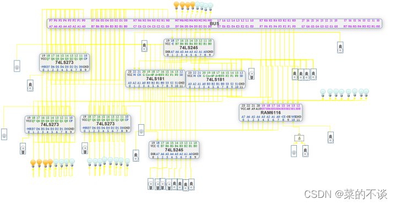Select the bottom 74LS245 transceiver chip

pyautogui.click(x=174, y=150)
